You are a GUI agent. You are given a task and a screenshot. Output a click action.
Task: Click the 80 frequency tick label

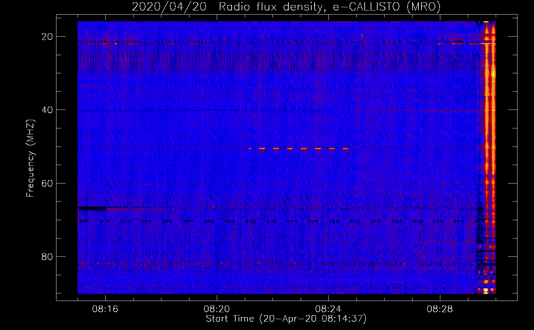(x=47, y=256)
